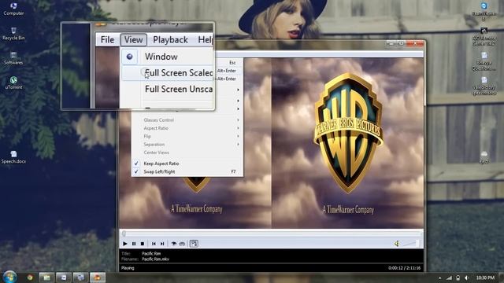Click the 'Pacific Rim.mkv' filename text
The height and width of the screenshot is (283, 504).
tap(155, 259)
